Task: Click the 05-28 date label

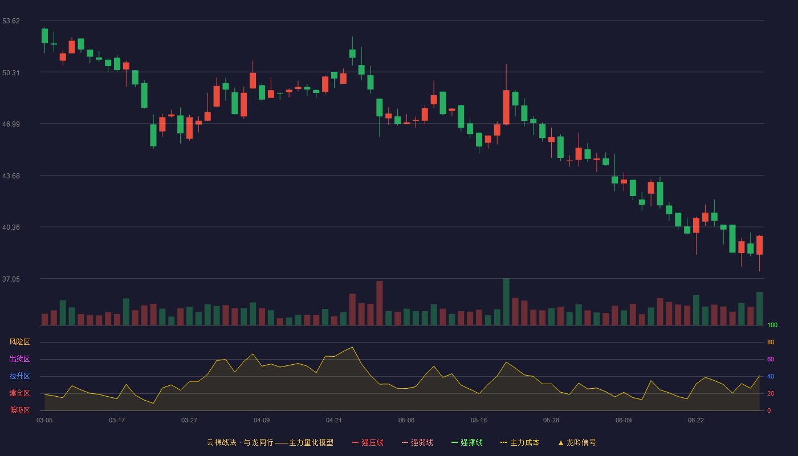Action: tap(551, 420)
